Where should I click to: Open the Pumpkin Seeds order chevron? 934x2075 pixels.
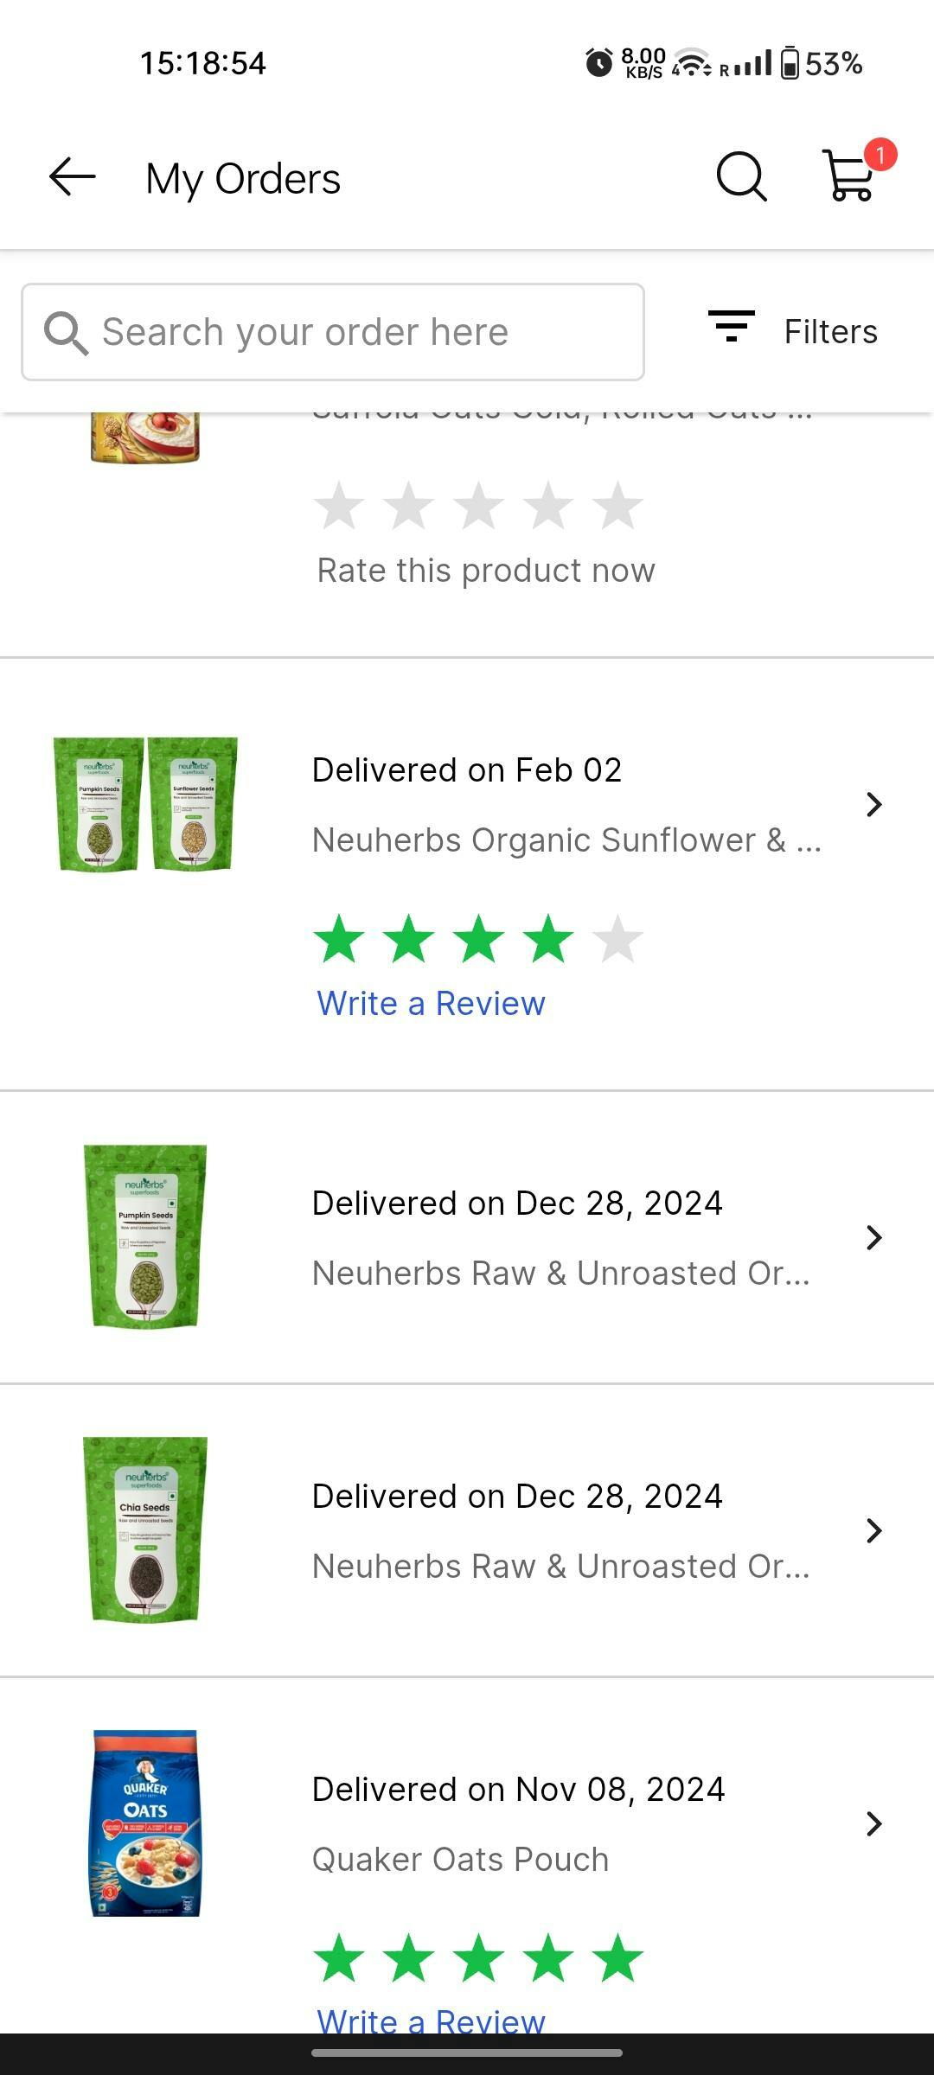[x=874, y=1238]
